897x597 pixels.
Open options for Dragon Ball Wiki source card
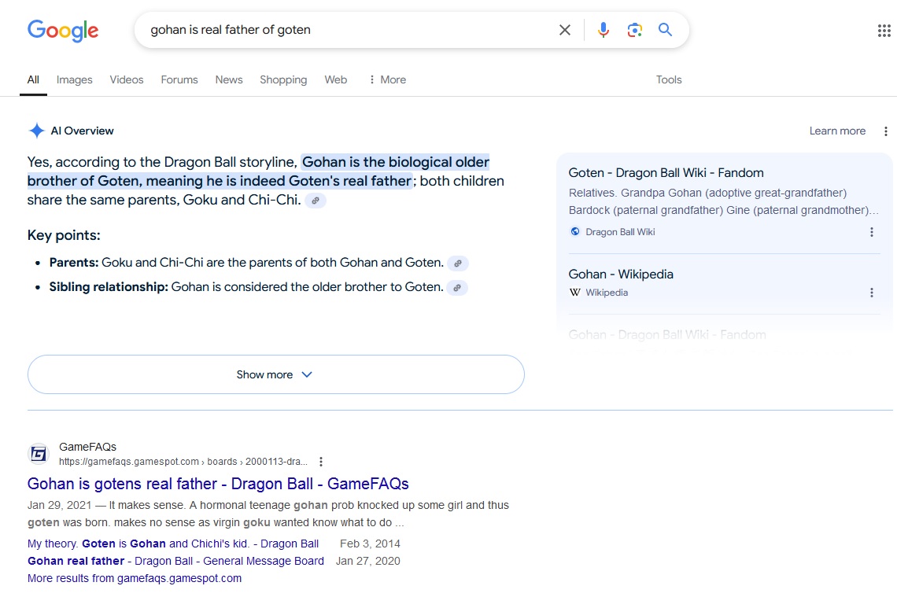[871, 232]
